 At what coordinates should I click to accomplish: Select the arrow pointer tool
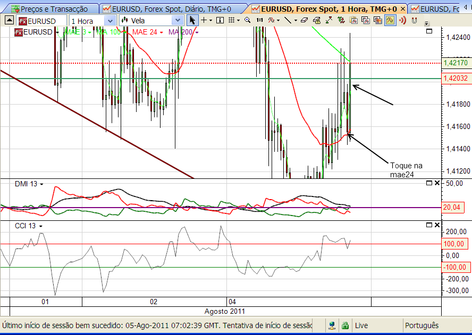pos(192,21)
